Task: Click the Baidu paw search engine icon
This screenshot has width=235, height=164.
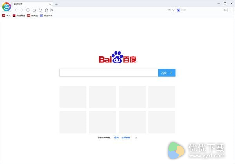Action: [x=178, y=10]
